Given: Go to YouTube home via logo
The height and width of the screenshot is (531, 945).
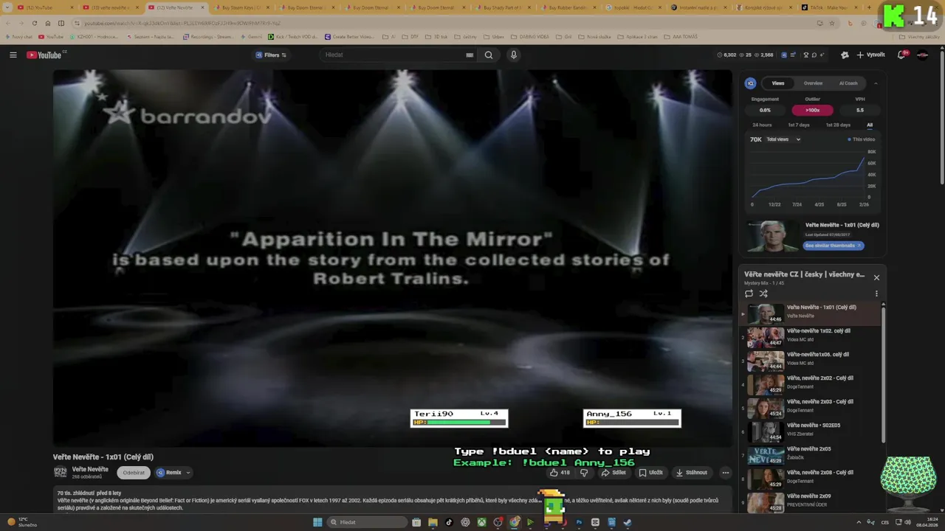Looking at the screenshot, I should click(46, 55).
